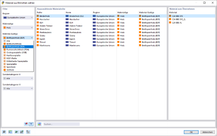The image size is (217, 136).
Task: Select the Piveteaubois series row
Action: [x=101, y=32]
